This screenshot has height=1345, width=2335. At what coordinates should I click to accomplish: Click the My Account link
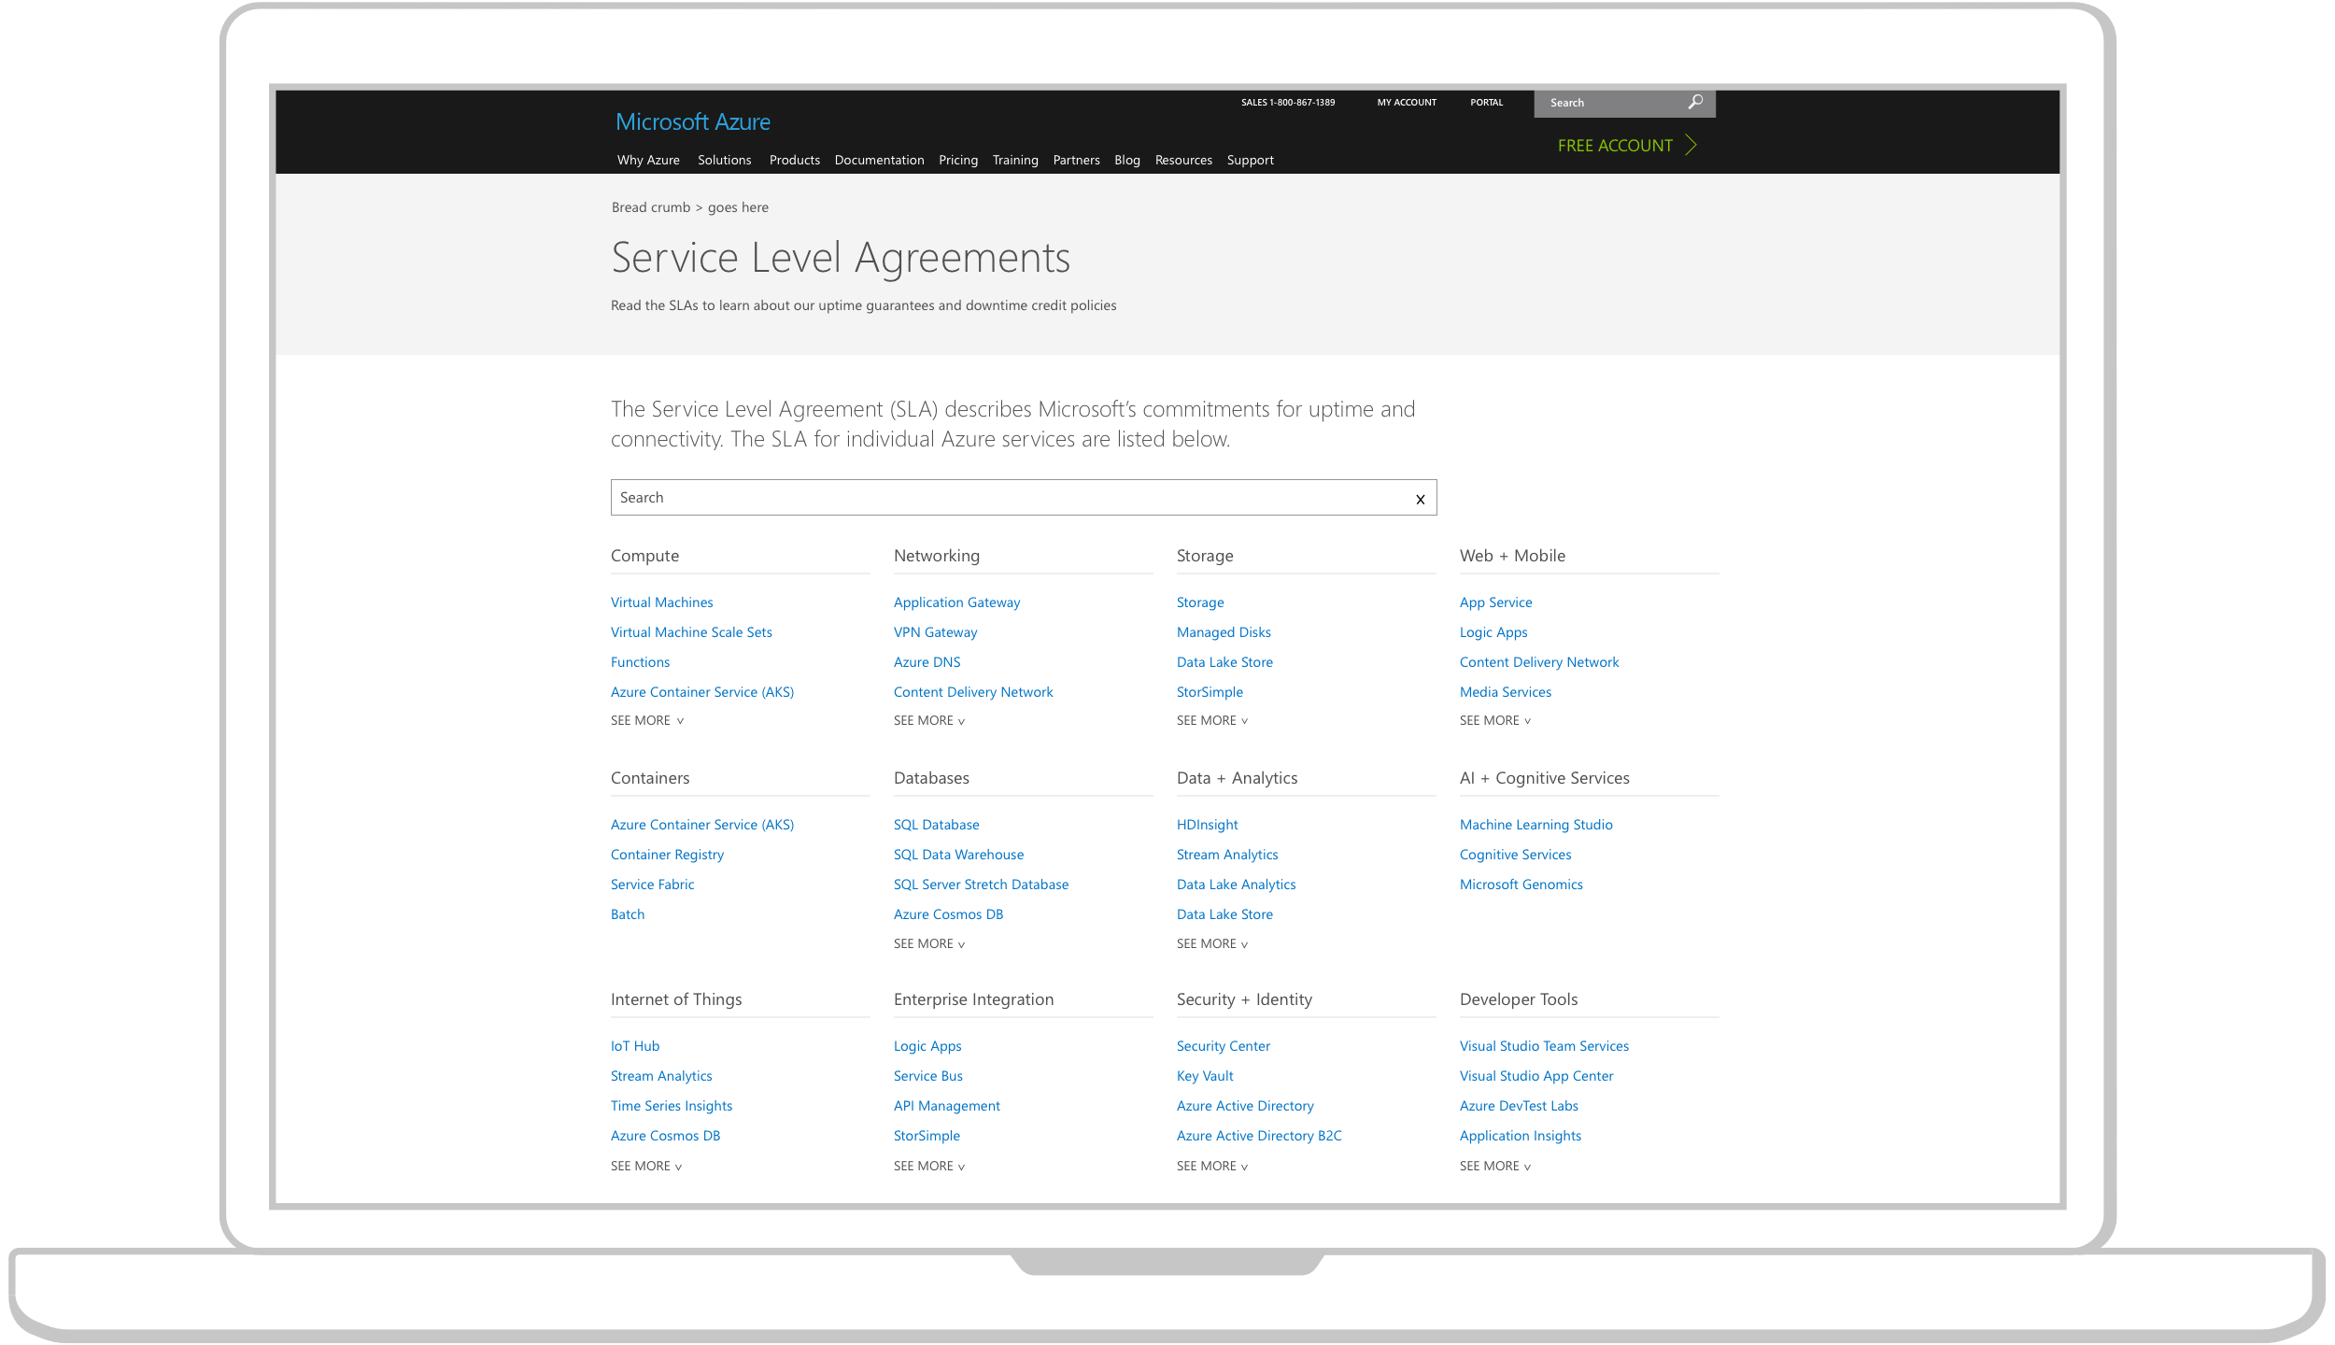point(1407,102)
